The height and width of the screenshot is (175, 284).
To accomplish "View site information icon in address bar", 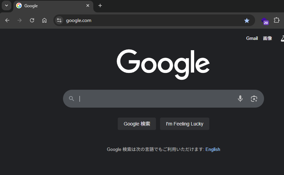I will 59,20.
